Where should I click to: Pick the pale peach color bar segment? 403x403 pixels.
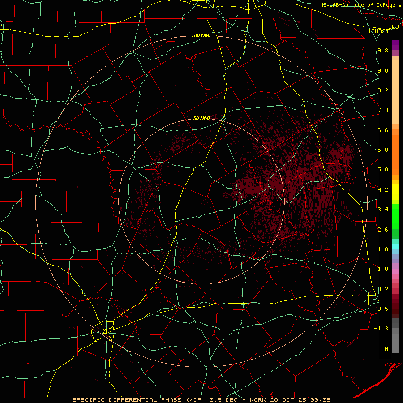tap(395, 92)
